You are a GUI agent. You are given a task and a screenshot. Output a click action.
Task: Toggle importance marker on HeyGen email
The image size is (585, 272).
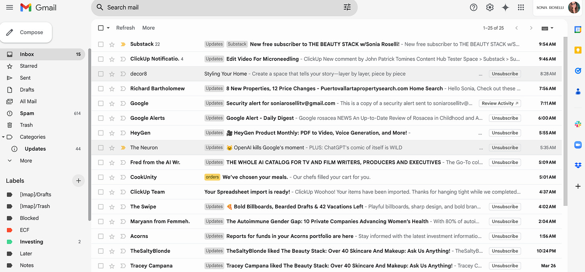[x=123, y=133]
